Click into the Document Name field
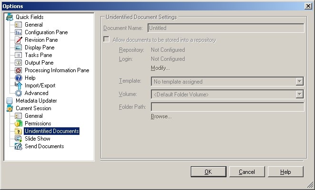The image size is (315, 190). (x=226, y=28)
